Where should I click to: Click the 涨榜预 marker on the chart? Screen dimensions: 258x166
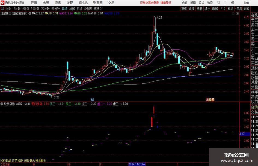click(x=210, y=99)
